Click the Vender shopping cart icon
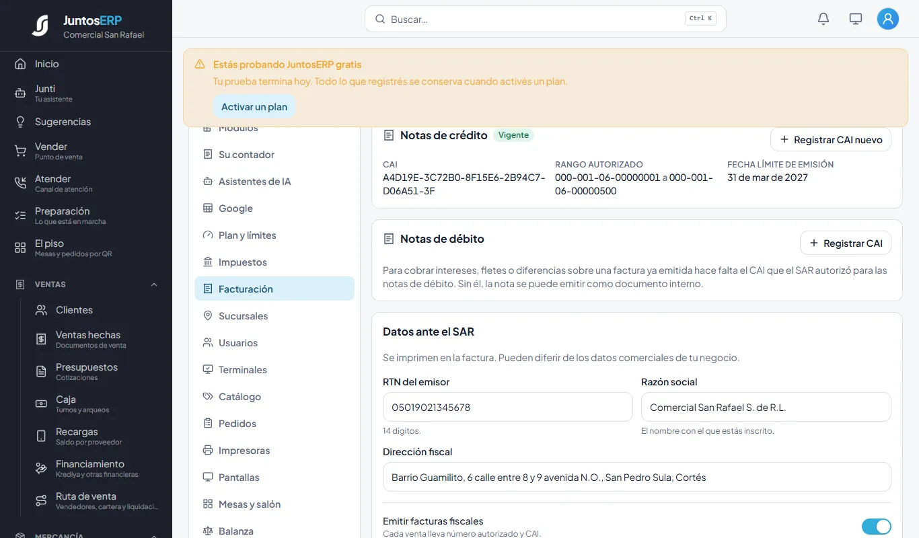The height and width of the screenshot is (538, 919). pos(20,151)
